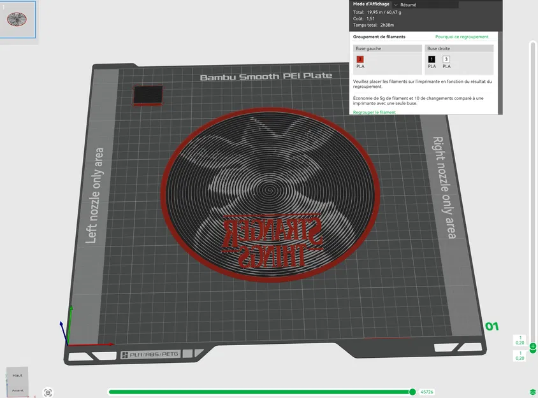
Task: Click the green plate number 01
Action: (491, 326)
